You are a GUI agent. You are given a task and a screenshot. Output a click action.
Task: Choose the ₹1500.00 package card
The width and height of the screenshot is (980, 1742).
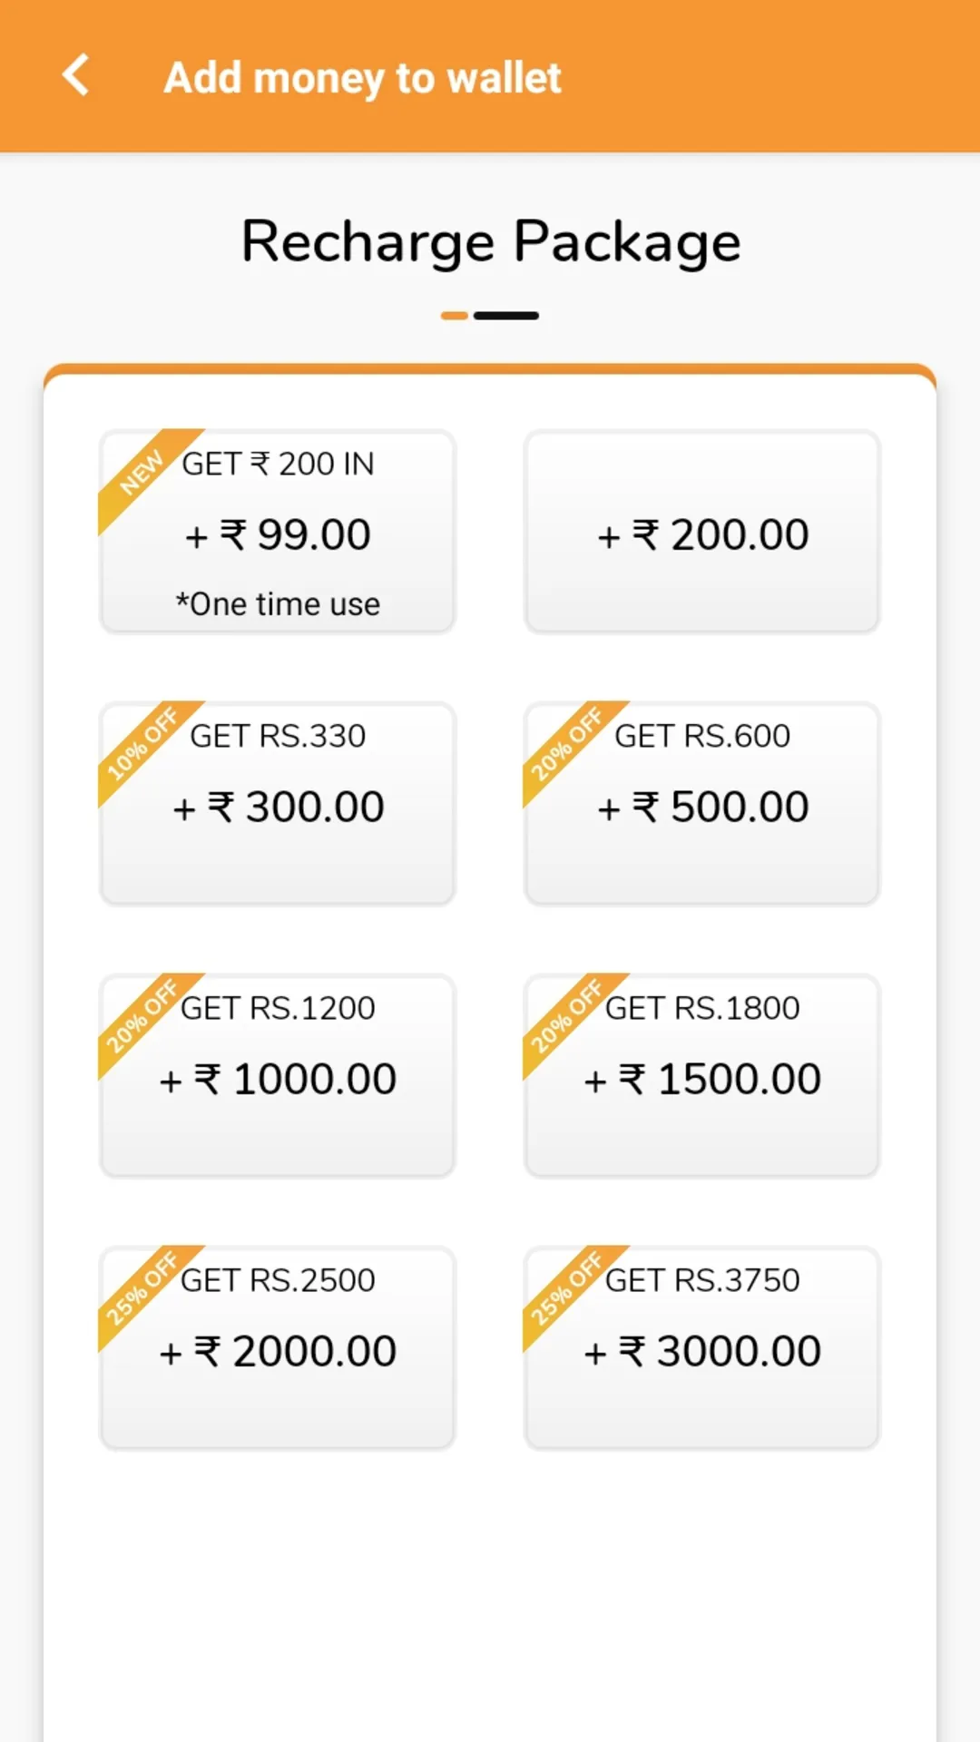[702, 1076]
